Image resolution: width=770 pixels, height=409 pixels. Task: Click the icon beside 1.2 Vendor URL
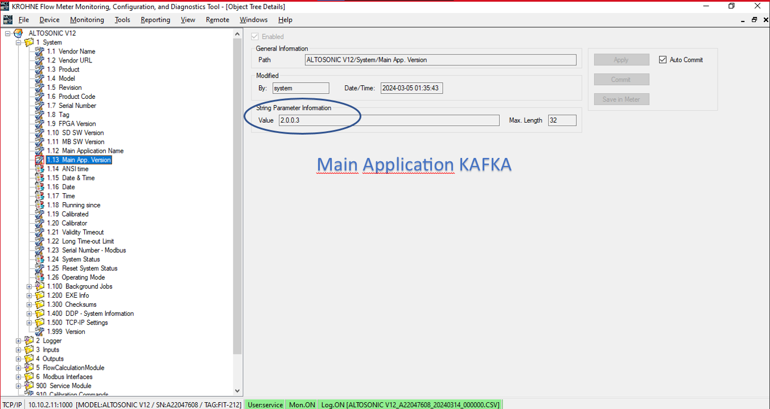point(39,60)
